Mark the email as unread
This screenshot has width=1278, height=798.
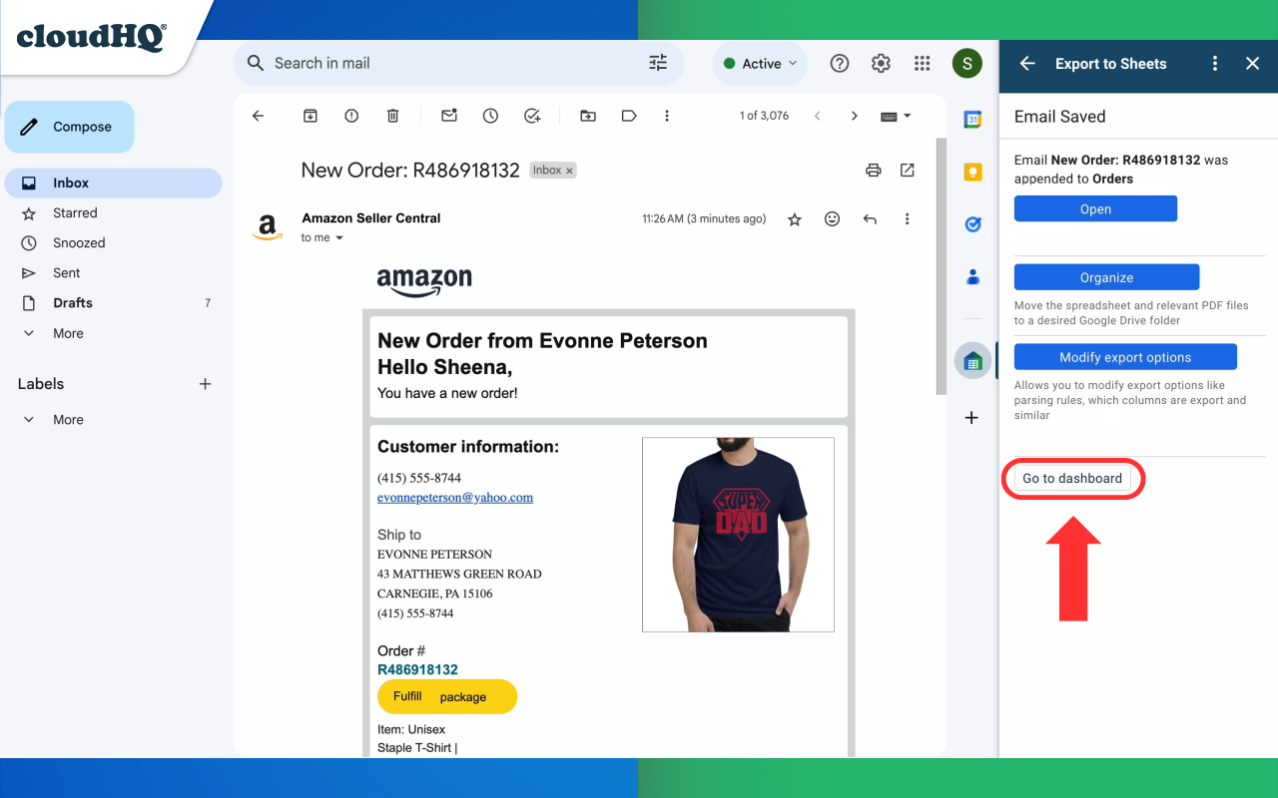coord(448,115)
